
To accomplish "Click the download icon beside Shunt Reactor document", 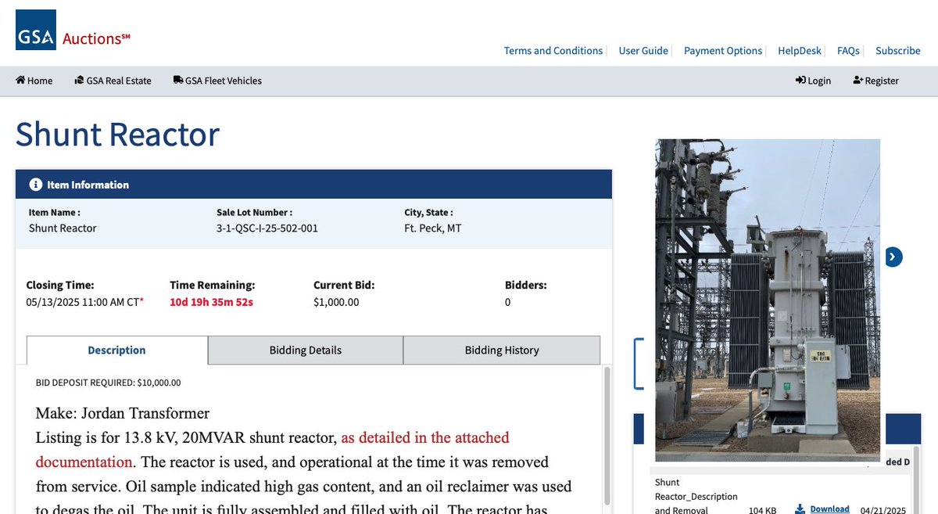I will click(800, 509).
